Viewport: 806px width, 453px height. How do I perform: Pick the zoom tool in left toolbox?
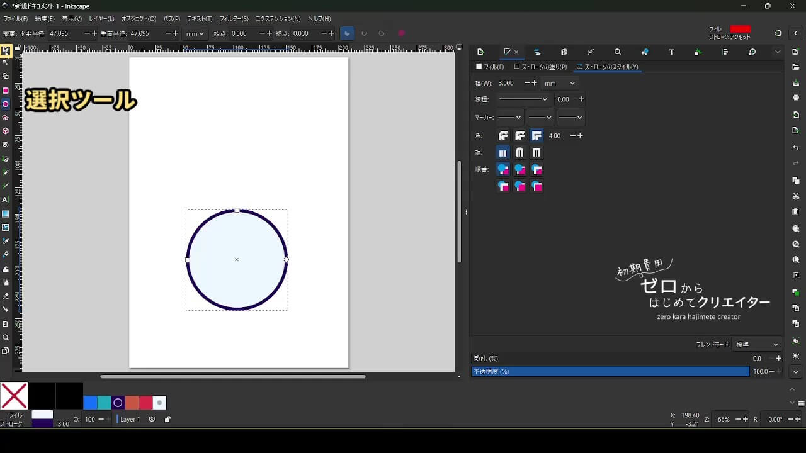(x=6, y=338)
